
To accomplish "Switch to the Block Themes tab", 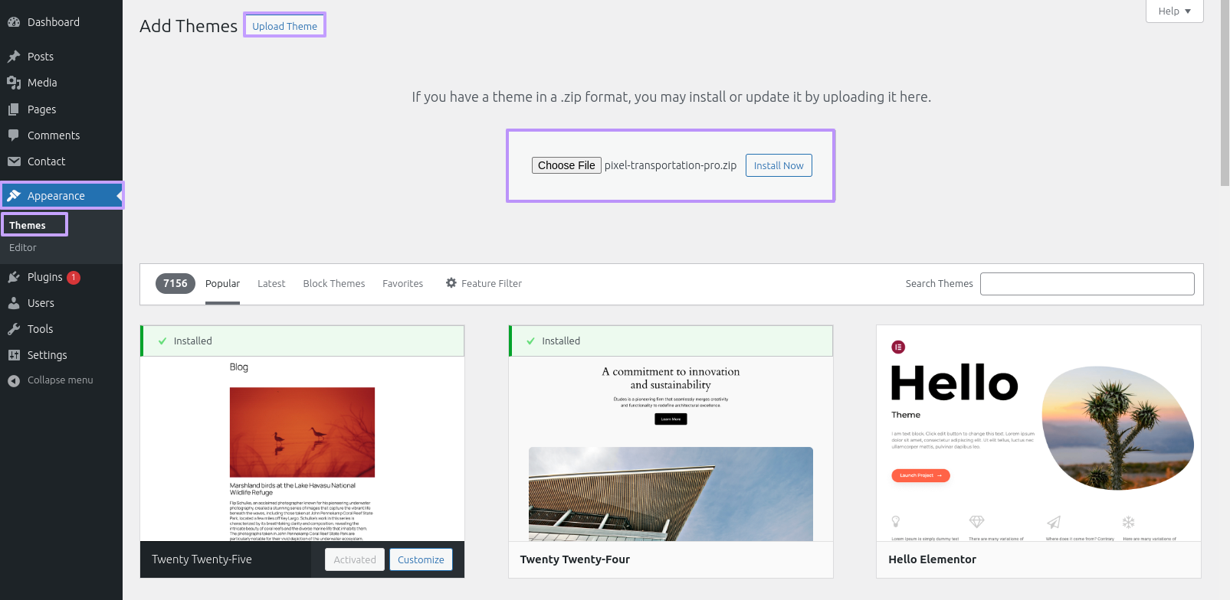I will (x=334, y=284).
